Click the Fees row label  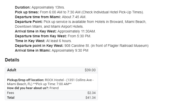(11, 93)
